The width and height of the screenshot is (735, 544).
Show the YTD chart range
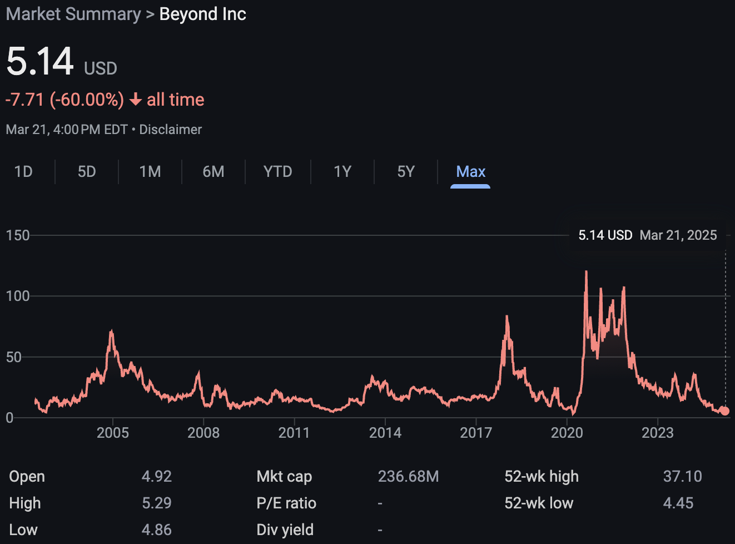point(277,171)
